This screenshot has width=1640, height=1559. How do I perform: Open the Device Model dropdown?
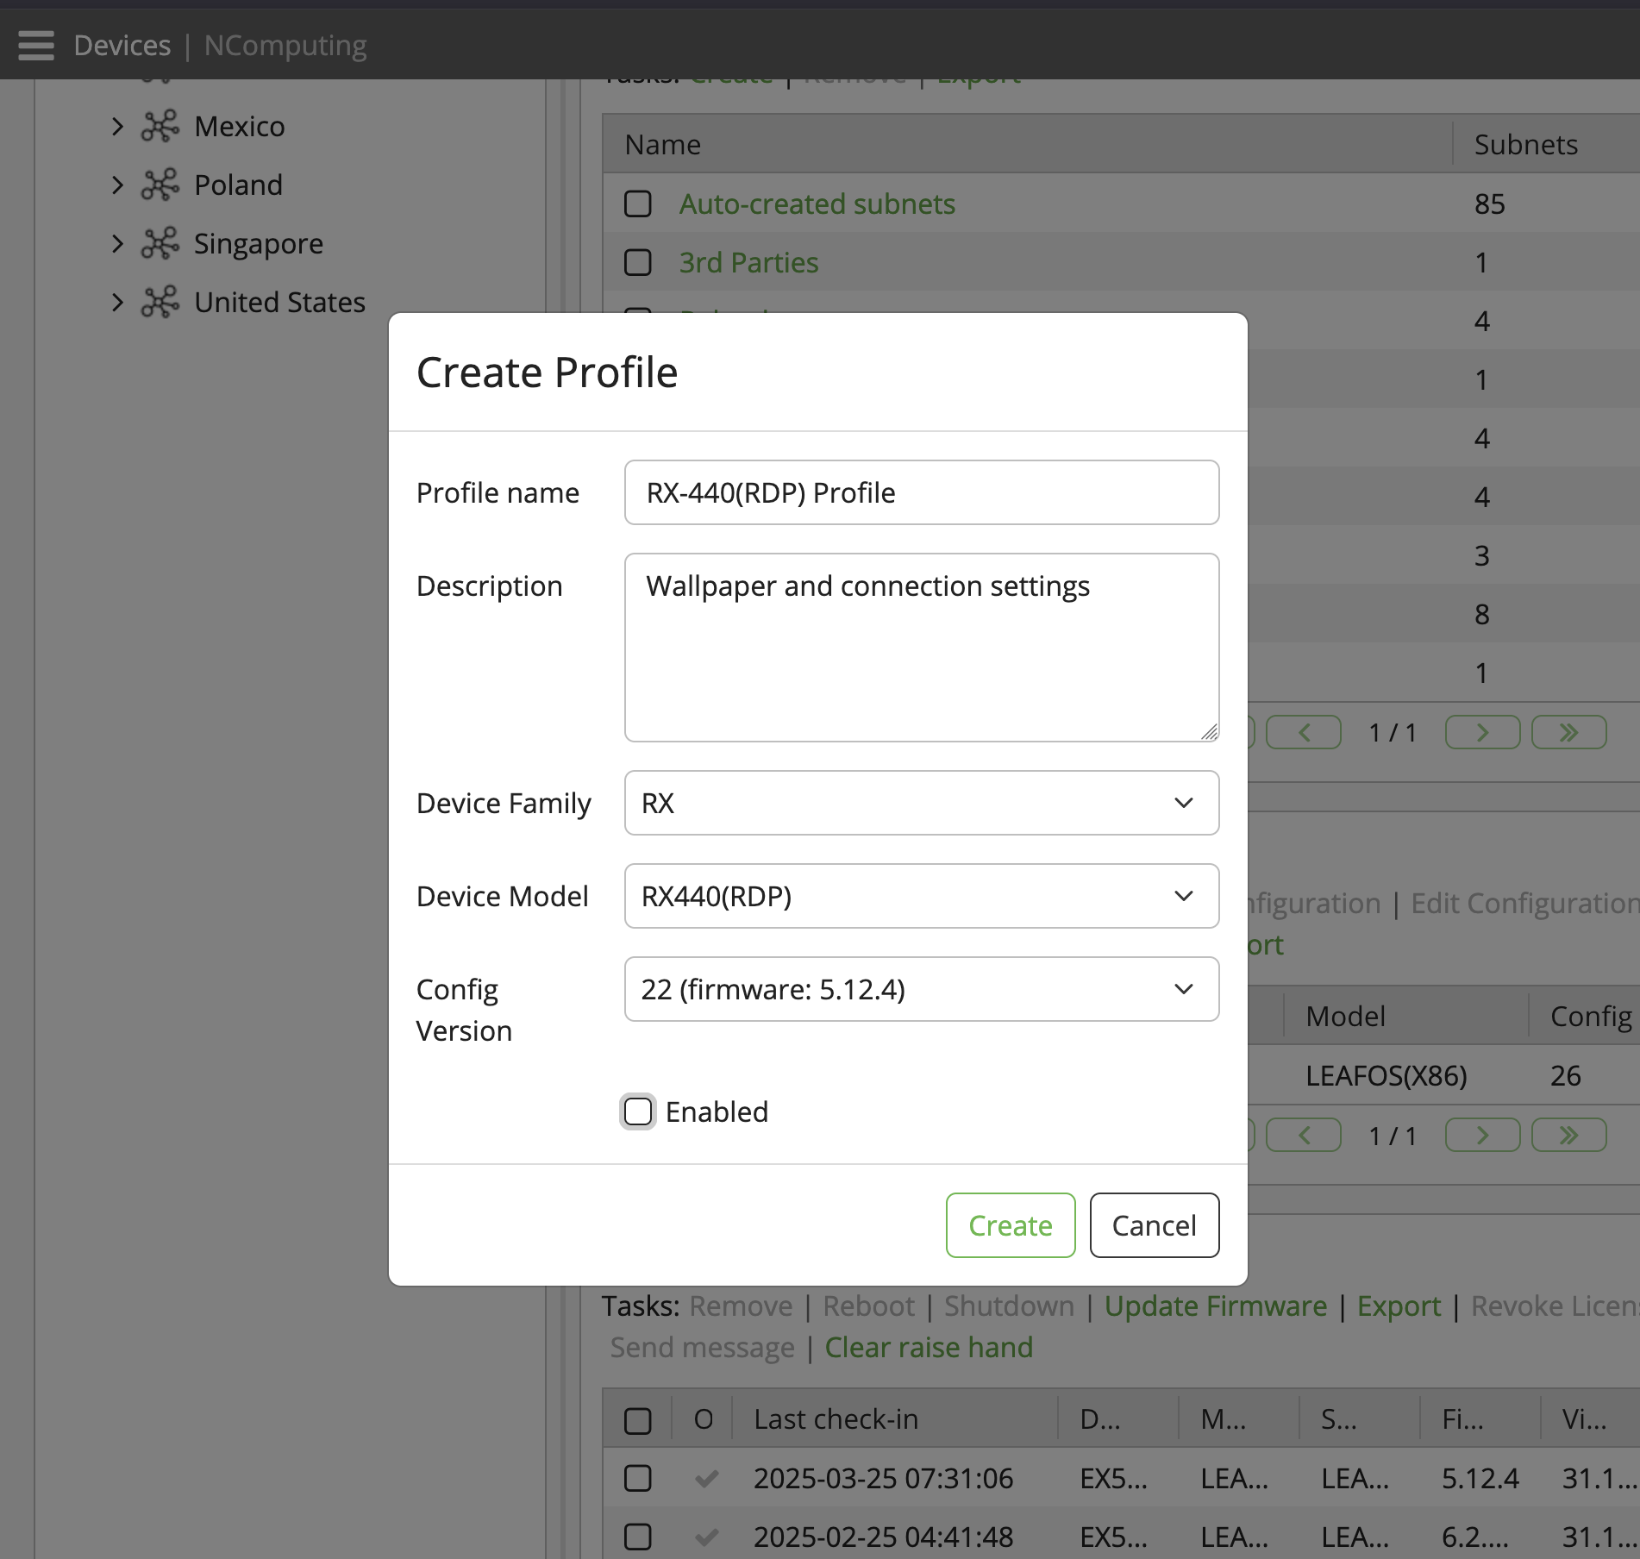pyautogui.click(x=921, y=896)
